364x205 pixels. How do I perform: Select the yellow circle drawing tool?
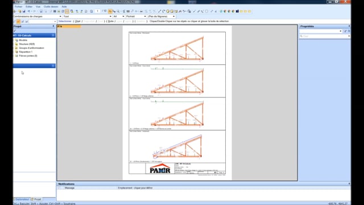pyautogui.click(x=168, y=11)
